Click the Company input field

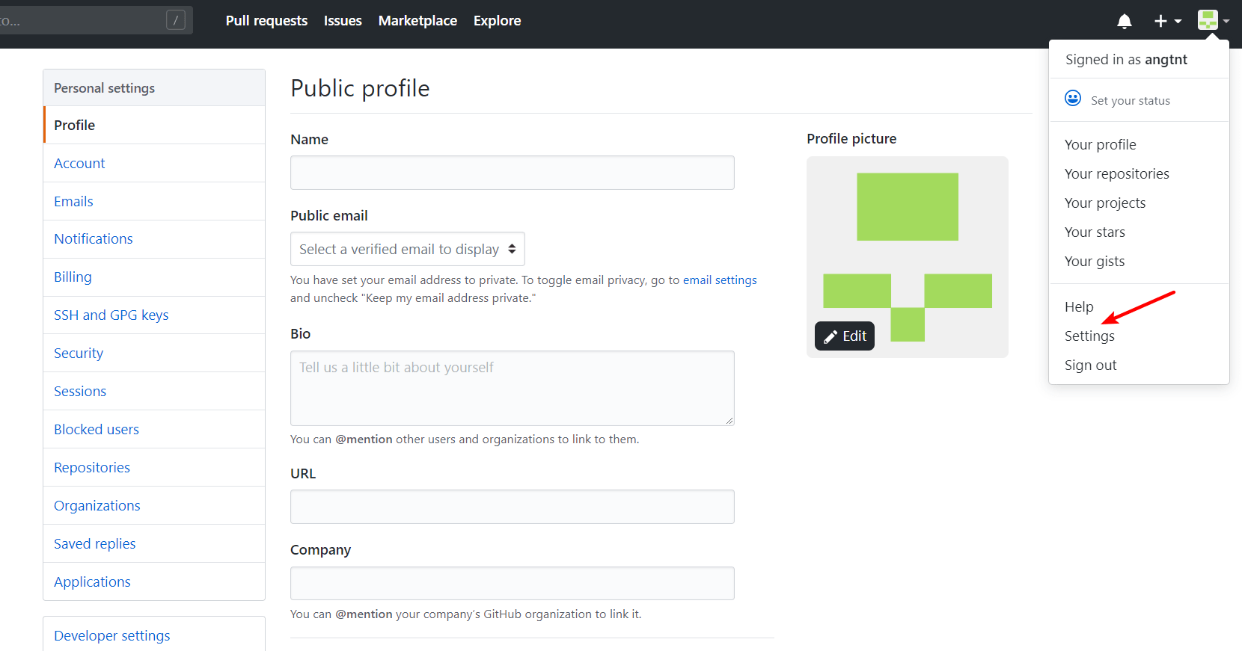point(512,583)
